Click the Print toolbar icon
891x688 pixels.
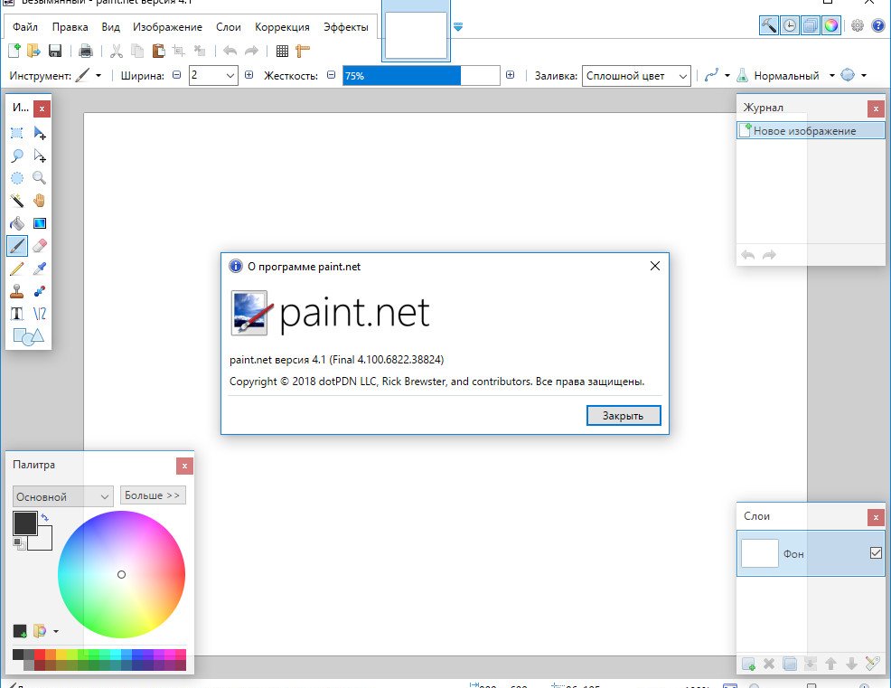click(x=86, y=51)
